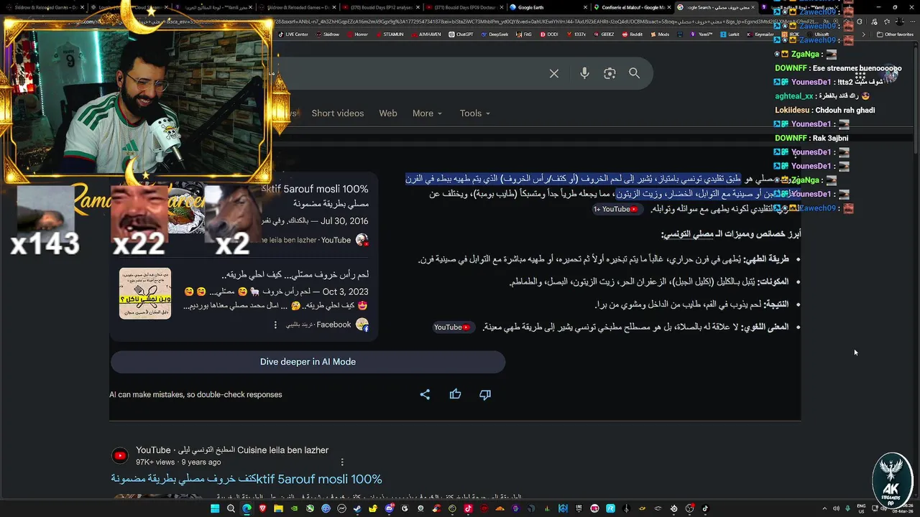Click Microsoft Edge taskbar icon
920x517 pixels.
[247, 508]
